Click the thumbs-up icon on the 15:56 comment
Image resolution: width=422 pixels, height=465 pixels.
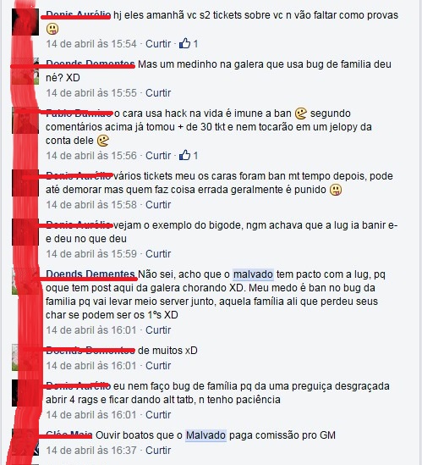click(x=184, y=155)
